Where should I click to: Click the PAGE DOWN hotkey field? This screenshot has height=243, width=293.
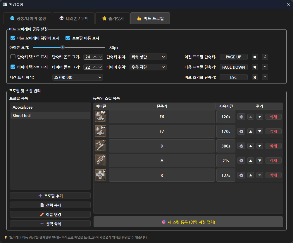tap(233, 67)
